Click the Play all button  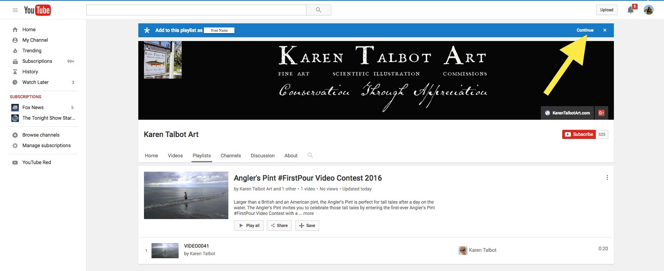(249, 225)
